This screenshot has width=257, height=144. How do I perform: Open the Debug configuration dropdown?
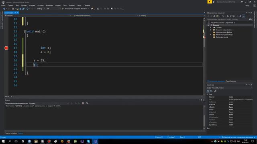[x=41, y=9]
